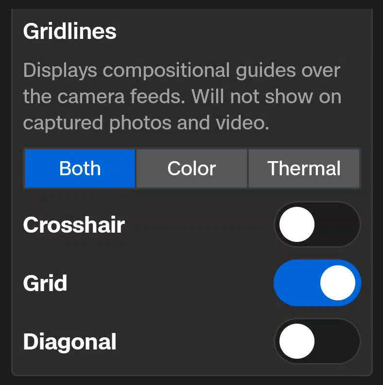
Task: Click the "Displays compositional guides over" line
Action: pos(181,71)
